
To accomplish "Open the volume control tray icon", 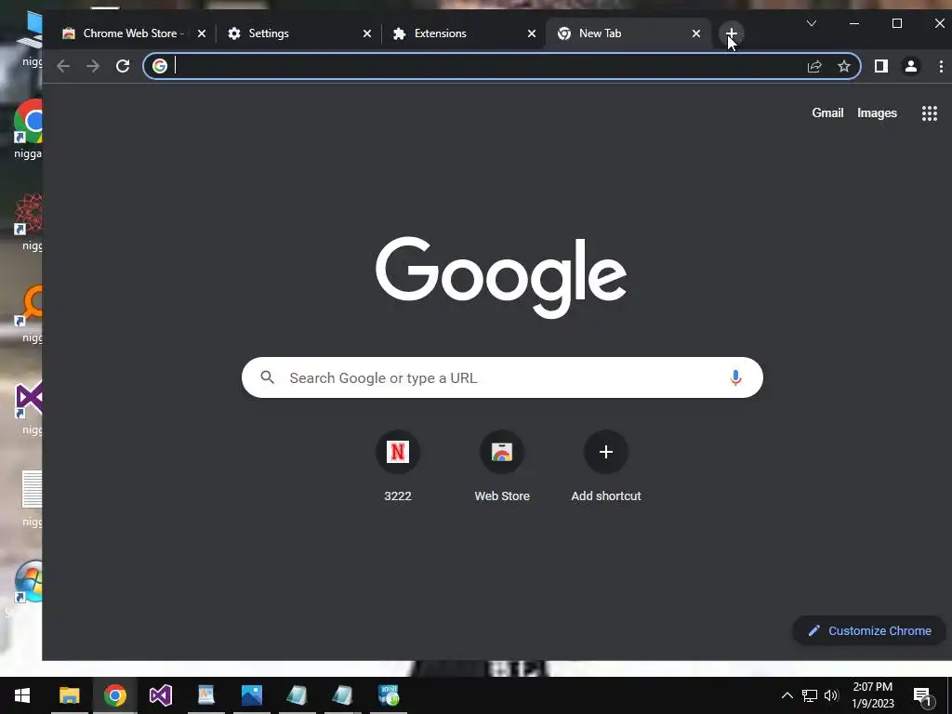I will click(831, 695).
